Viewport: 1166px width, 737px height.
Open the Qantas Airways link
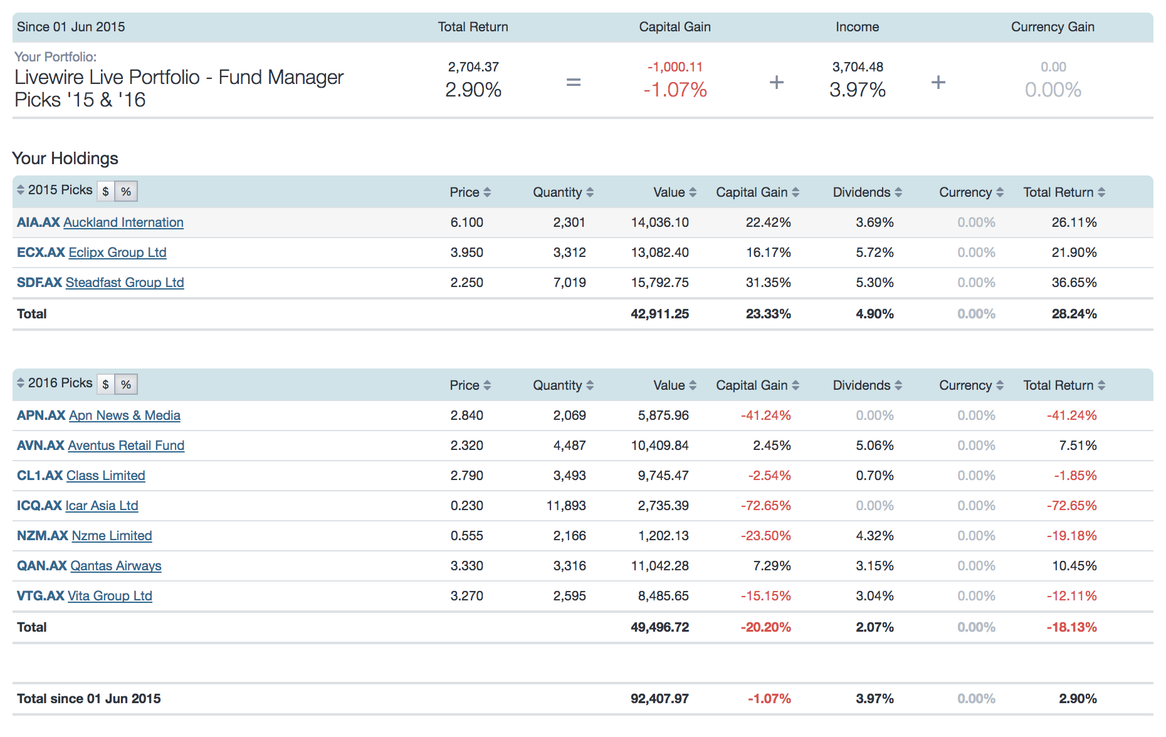tap(115, 566)
